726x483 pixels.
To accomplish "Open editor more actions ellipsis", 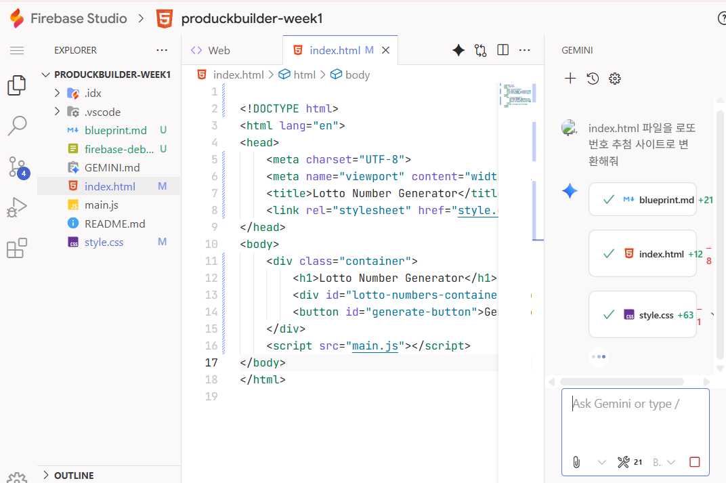I will [x=525, y=50].
